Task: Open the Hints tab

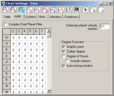Action: click(x=43, y=17)
